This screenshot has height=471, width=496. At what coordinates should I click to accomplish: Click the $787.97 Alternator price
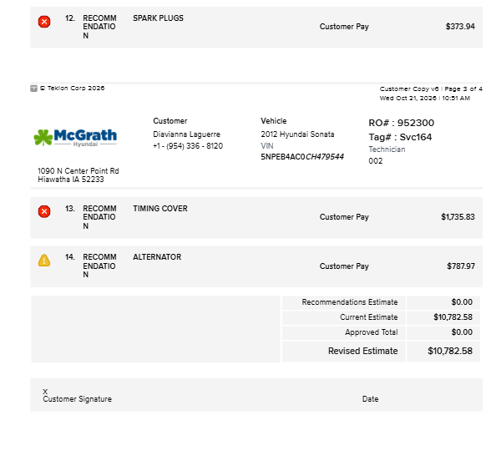[x=461, y=266]
